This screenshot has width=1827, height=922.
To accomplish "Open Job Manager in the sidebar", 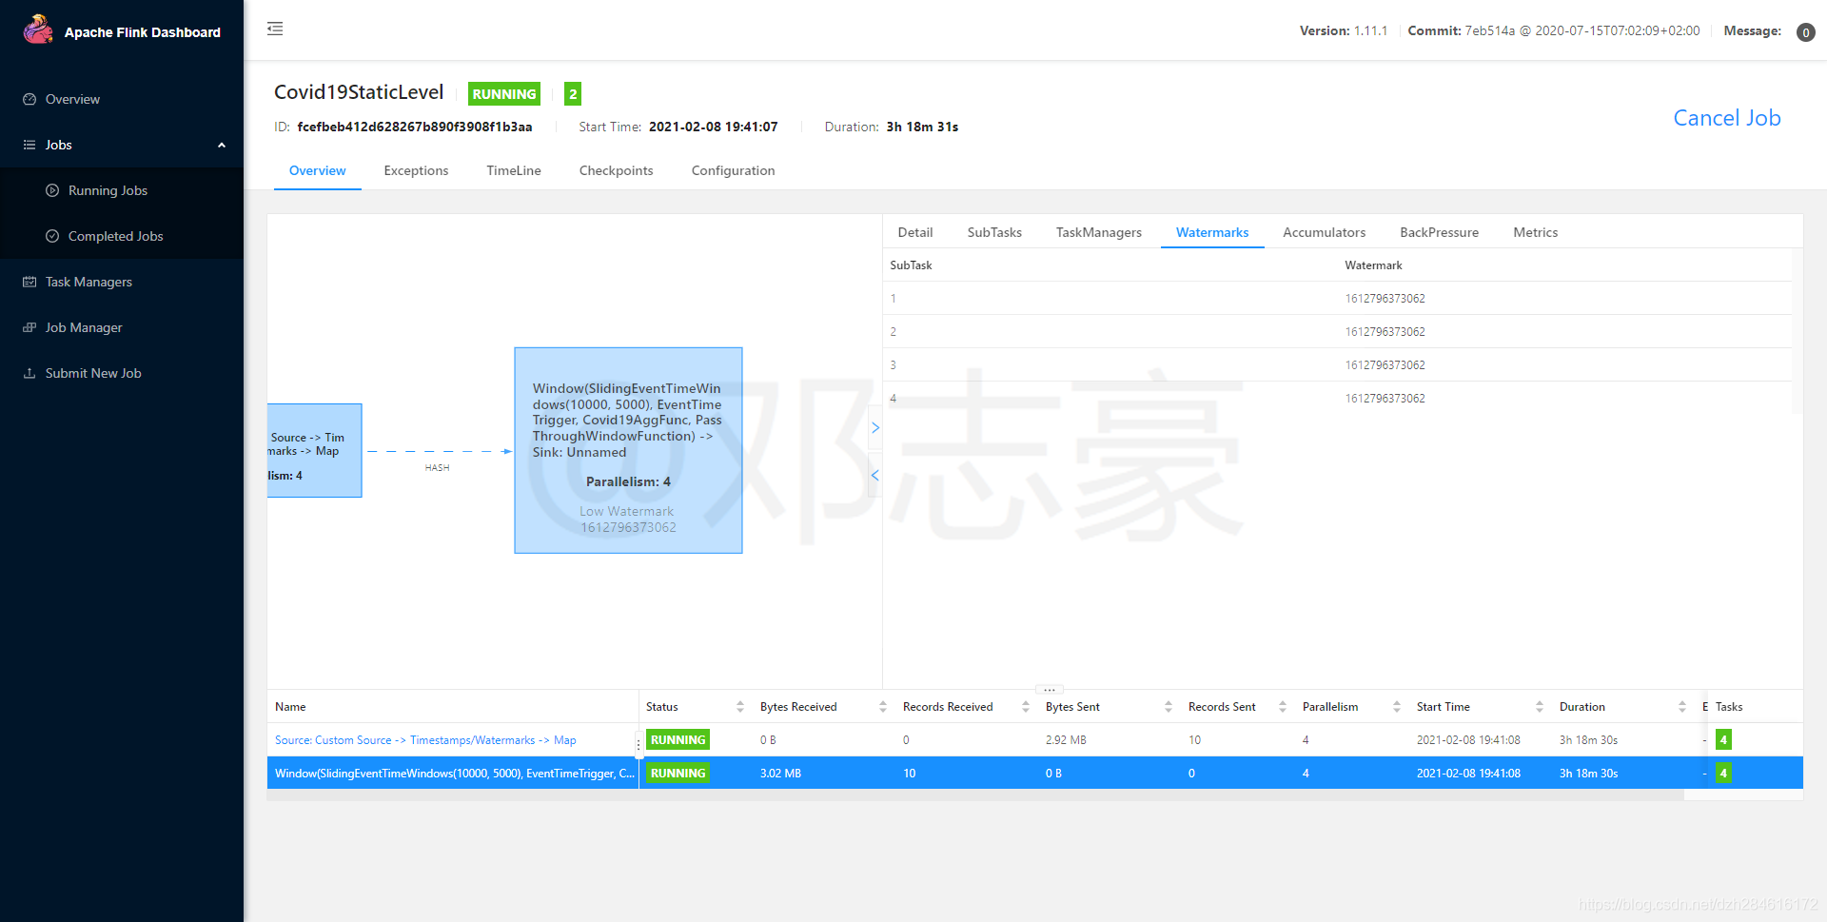I will [122, 327].
